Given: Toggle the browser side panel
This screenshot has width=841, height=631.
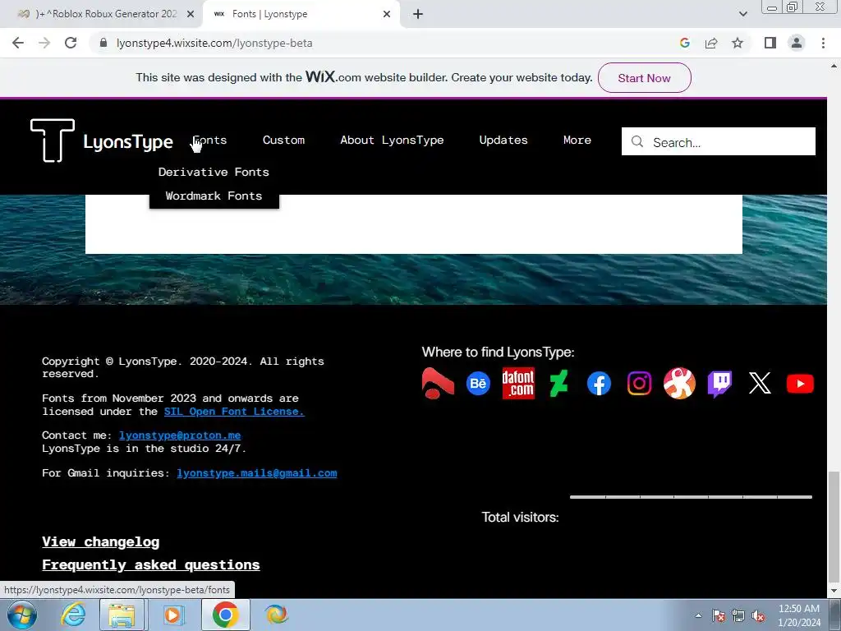Looking at the screenshot, I should coord(770,43).
